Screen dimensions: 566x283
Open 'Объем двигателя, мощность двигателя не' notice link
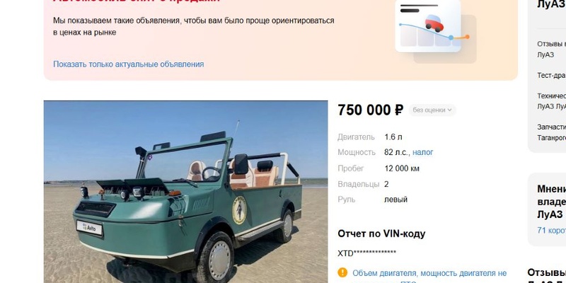429,273
